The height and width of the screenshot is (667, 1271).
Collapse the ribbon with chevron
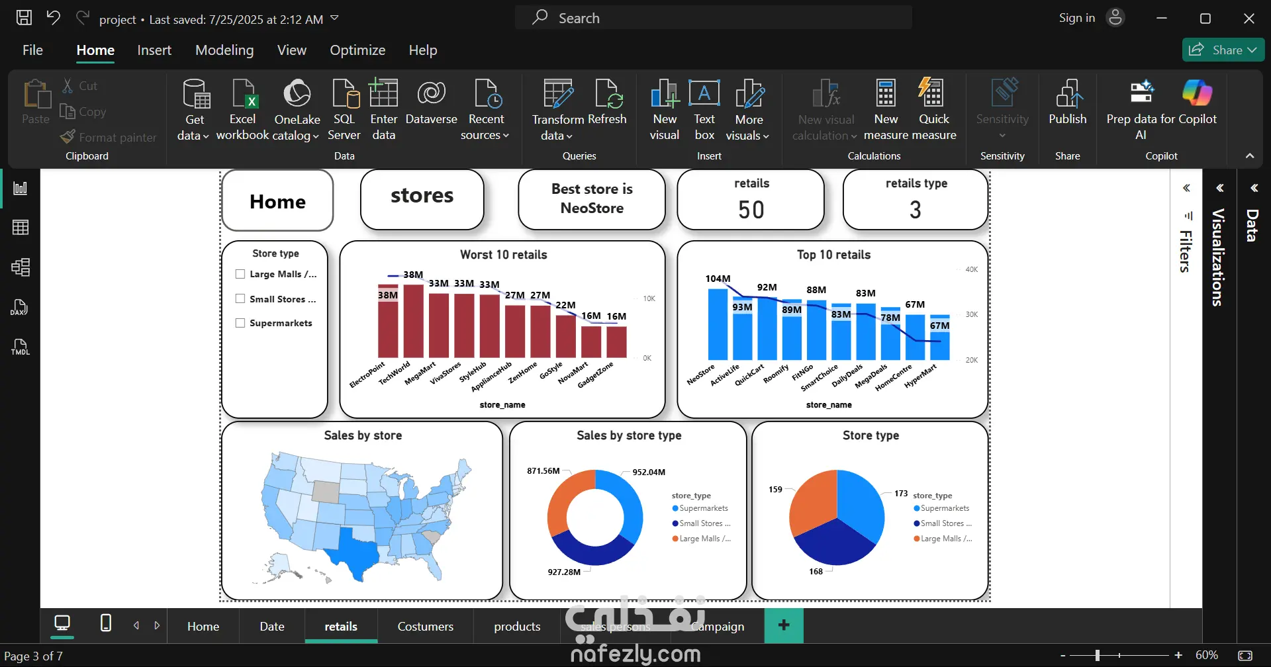(1249, 156)
